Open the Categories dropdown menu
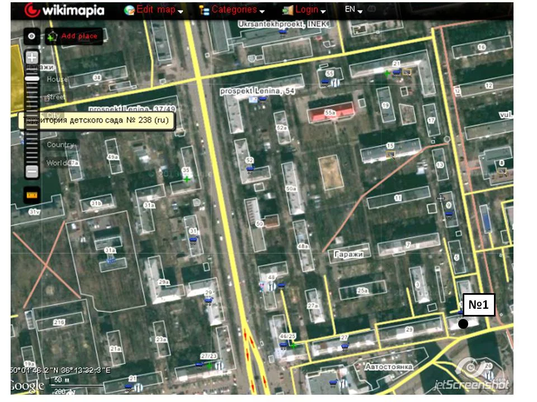 click(232, 10)
